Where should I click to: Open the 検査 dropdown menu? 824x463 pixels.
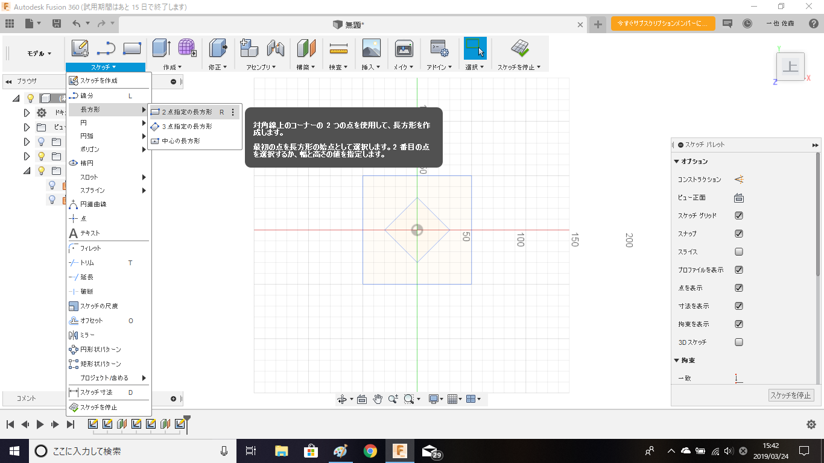pos(338,67)
